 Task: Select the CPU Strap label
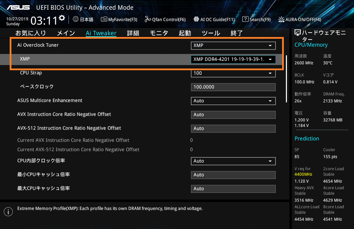31,73
